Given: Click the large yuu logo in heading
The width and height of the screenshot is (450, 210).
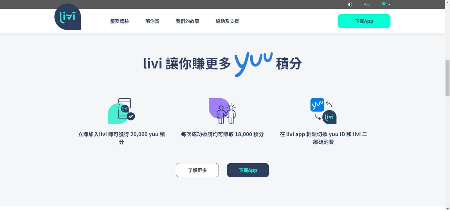Looking at the screenshot, I should [x=253, y=64].
